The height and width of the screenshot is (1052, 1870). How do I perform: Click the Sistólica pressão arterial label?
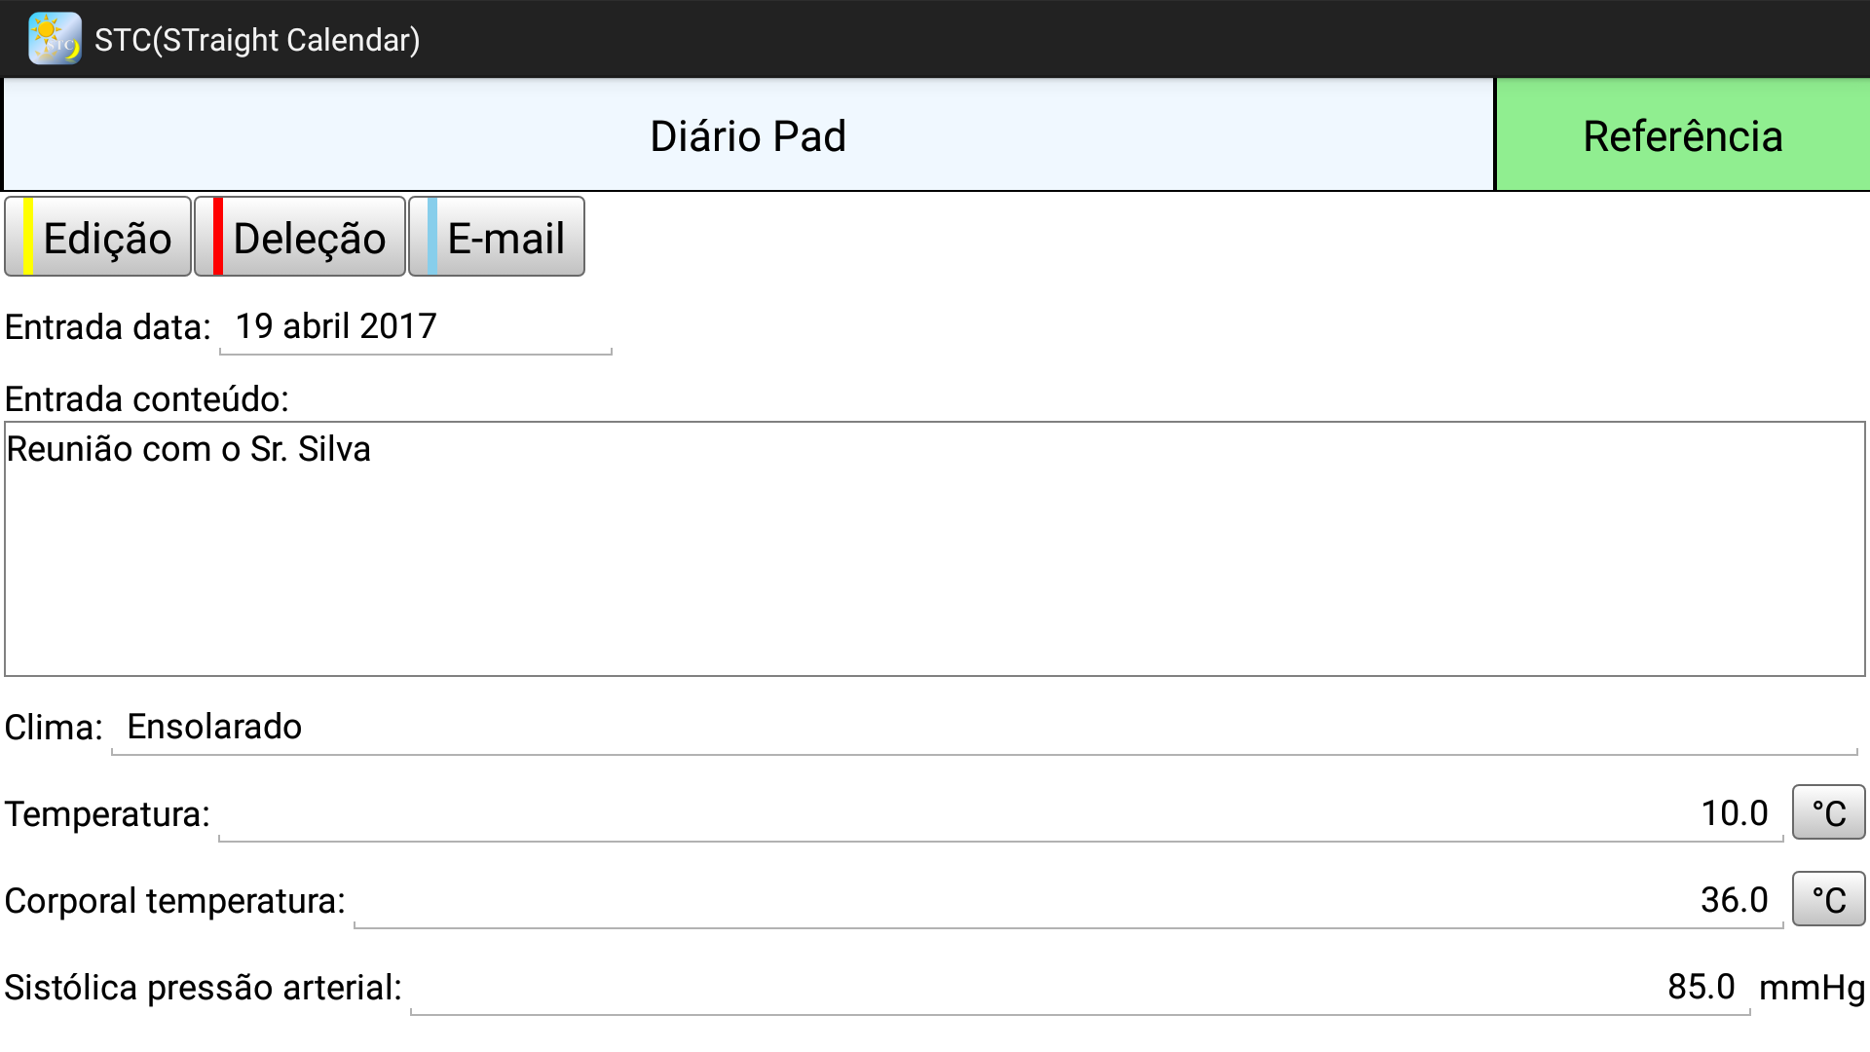(203, 988)
